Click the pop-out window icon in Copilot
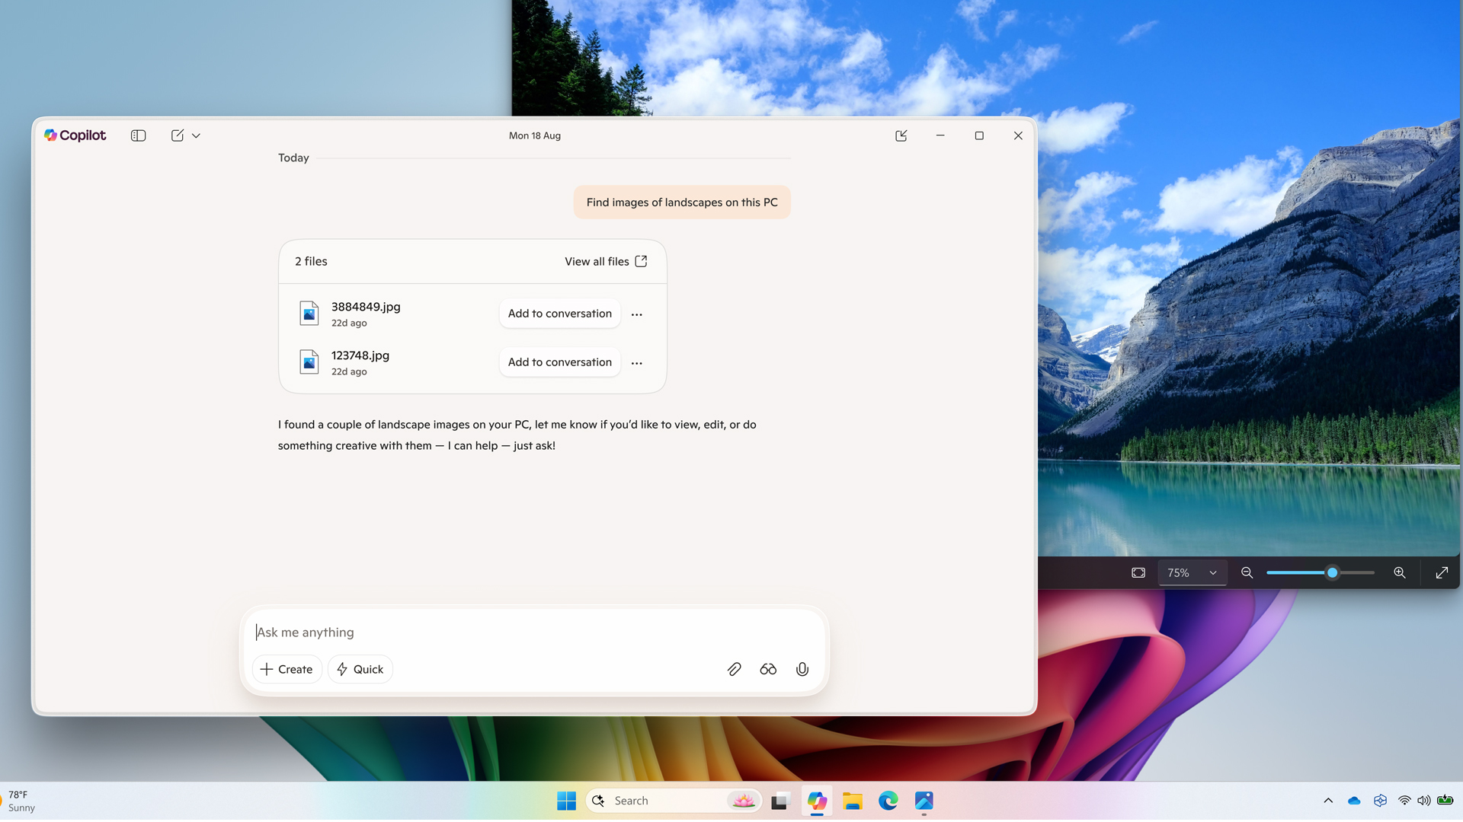 click(x=901, y=135)
